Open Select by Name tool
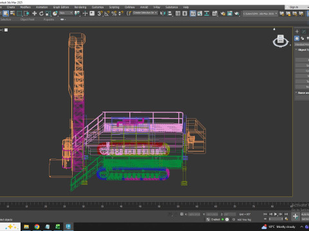This screenshot has height=231, width=309. click(x=13, y=13)
